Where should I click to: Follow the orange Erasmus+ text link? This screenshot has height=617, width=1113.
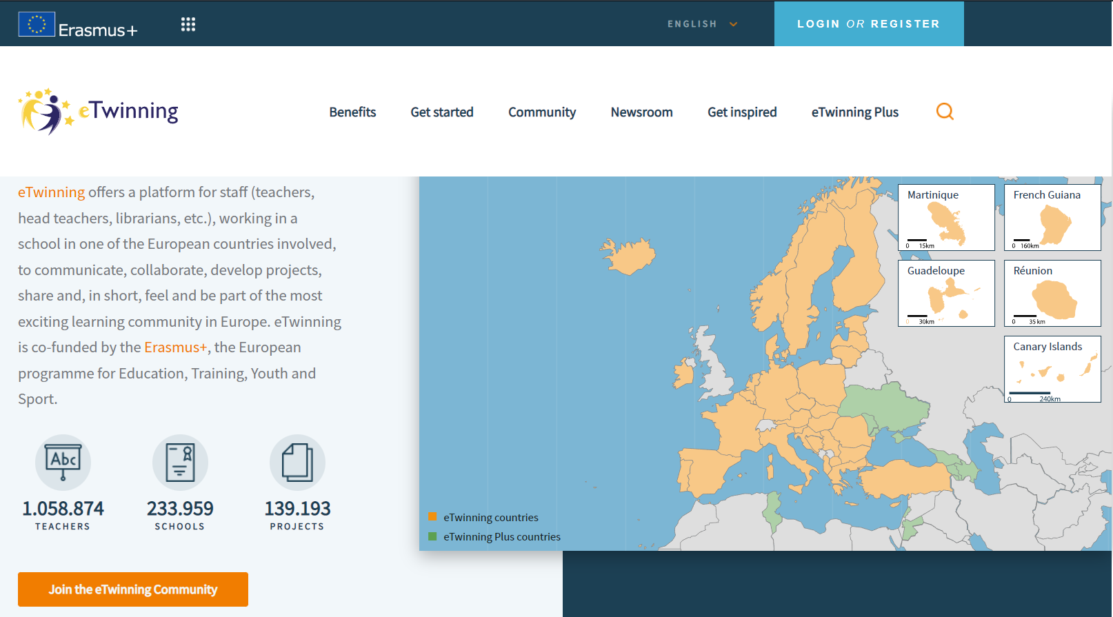tap(175, 347)
